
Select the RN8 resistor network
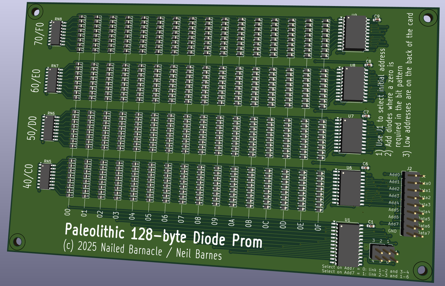point(55,33)
